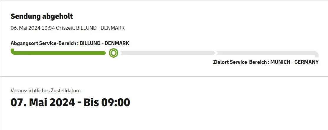Click bold BILLUND - DENMARK origin location text

tap(104, 43)
